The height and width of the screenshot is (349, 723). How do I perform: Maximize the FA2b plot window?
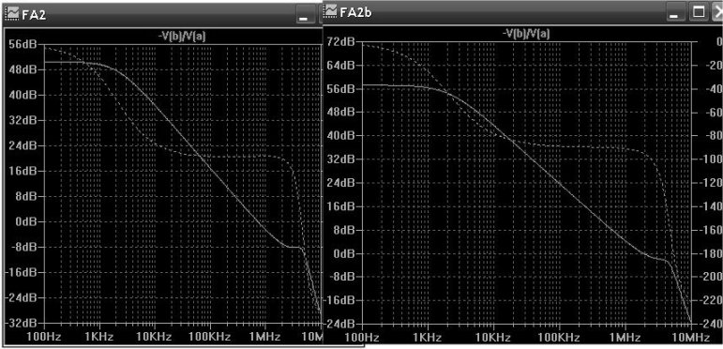[699, 12]
